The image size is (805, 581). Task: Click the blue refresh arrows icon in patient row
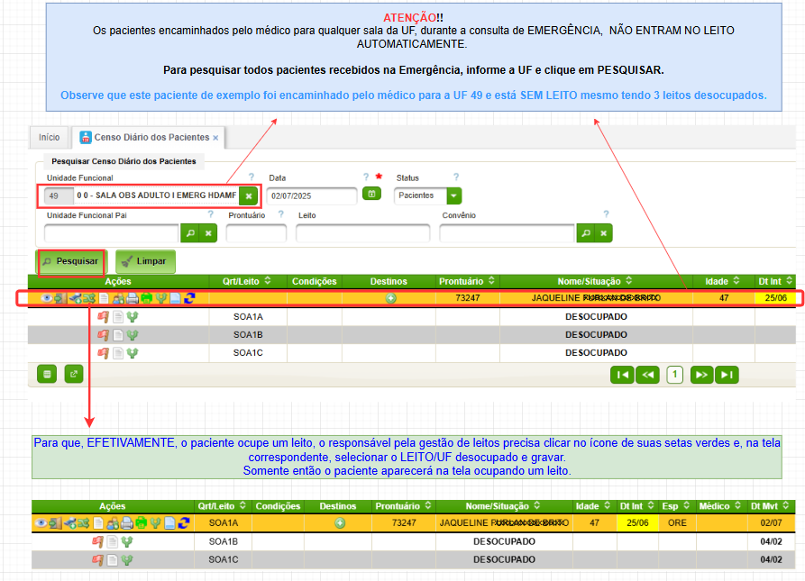[x=189, y=298]
